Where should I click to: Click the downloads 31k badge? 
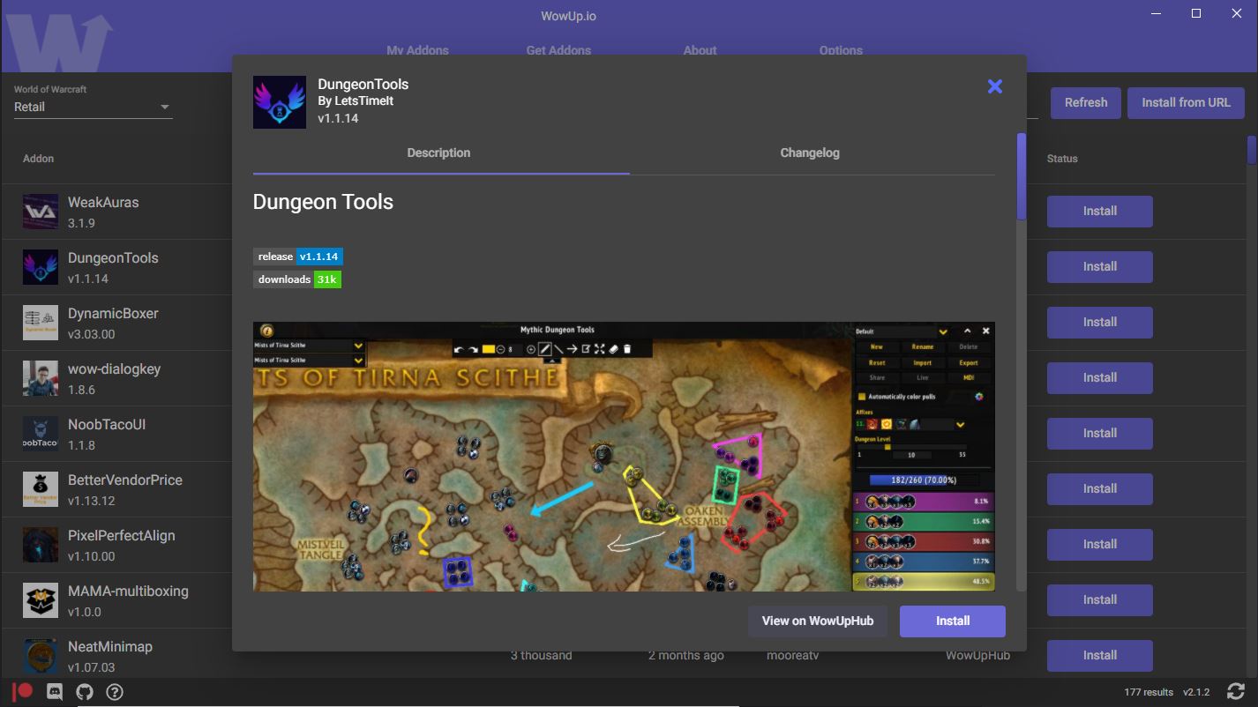pyautogui.click(x=297, y=279)
